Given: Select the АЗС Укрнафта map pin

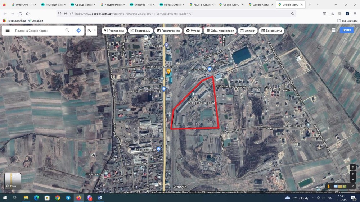Looking at the screenshot, I should coord(166,45).
